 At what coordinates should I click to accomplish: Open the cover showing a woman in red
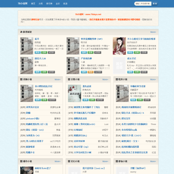[x=119, y=46]
